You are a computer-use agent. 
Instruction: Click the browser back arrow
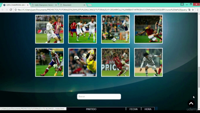click(3, 10)
